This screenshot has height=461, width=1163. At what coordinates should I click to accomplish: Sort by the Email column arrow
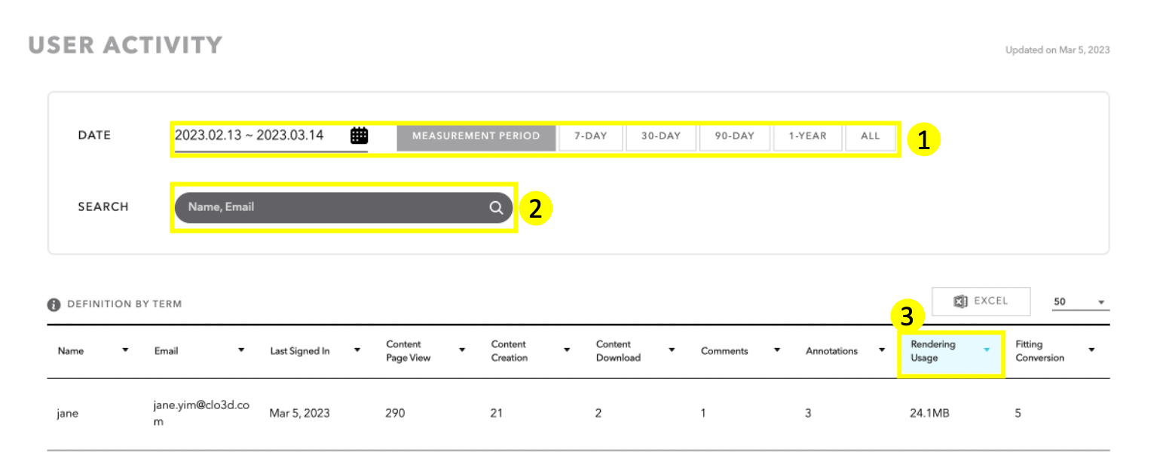tap(241, 350)
